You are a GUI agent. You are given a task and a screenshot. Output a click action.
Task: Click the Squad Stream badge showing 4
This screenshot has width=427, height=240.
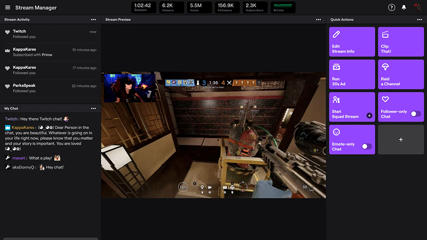tap(369, 116)
